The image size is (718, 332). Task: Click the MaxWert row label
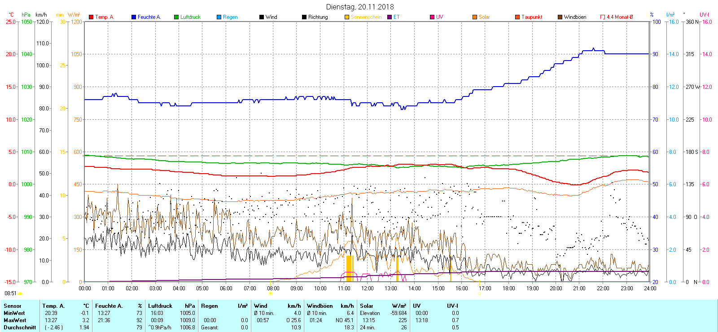pyautogui.click(x=15, y=320)
